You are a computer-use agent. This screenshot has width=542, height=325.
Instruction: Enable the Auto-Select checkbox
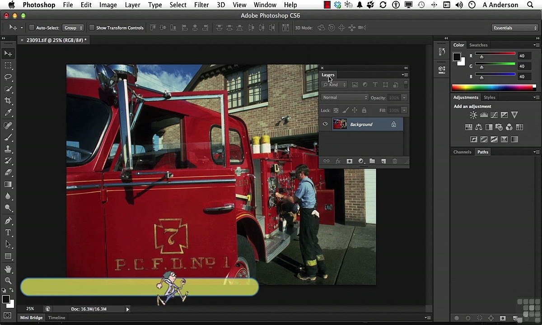(x=32, y=28)
